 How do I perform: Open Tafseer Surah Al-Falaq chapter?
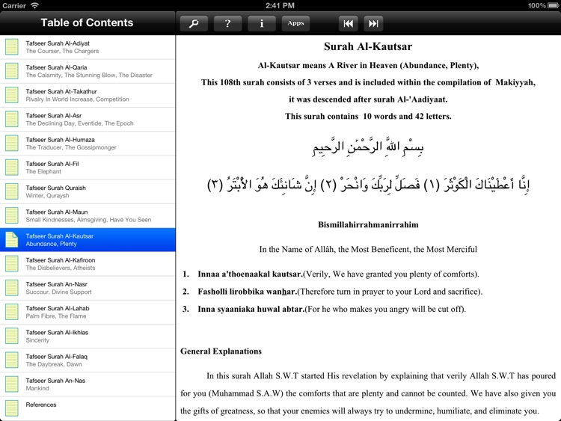click(x=88, y=360)
